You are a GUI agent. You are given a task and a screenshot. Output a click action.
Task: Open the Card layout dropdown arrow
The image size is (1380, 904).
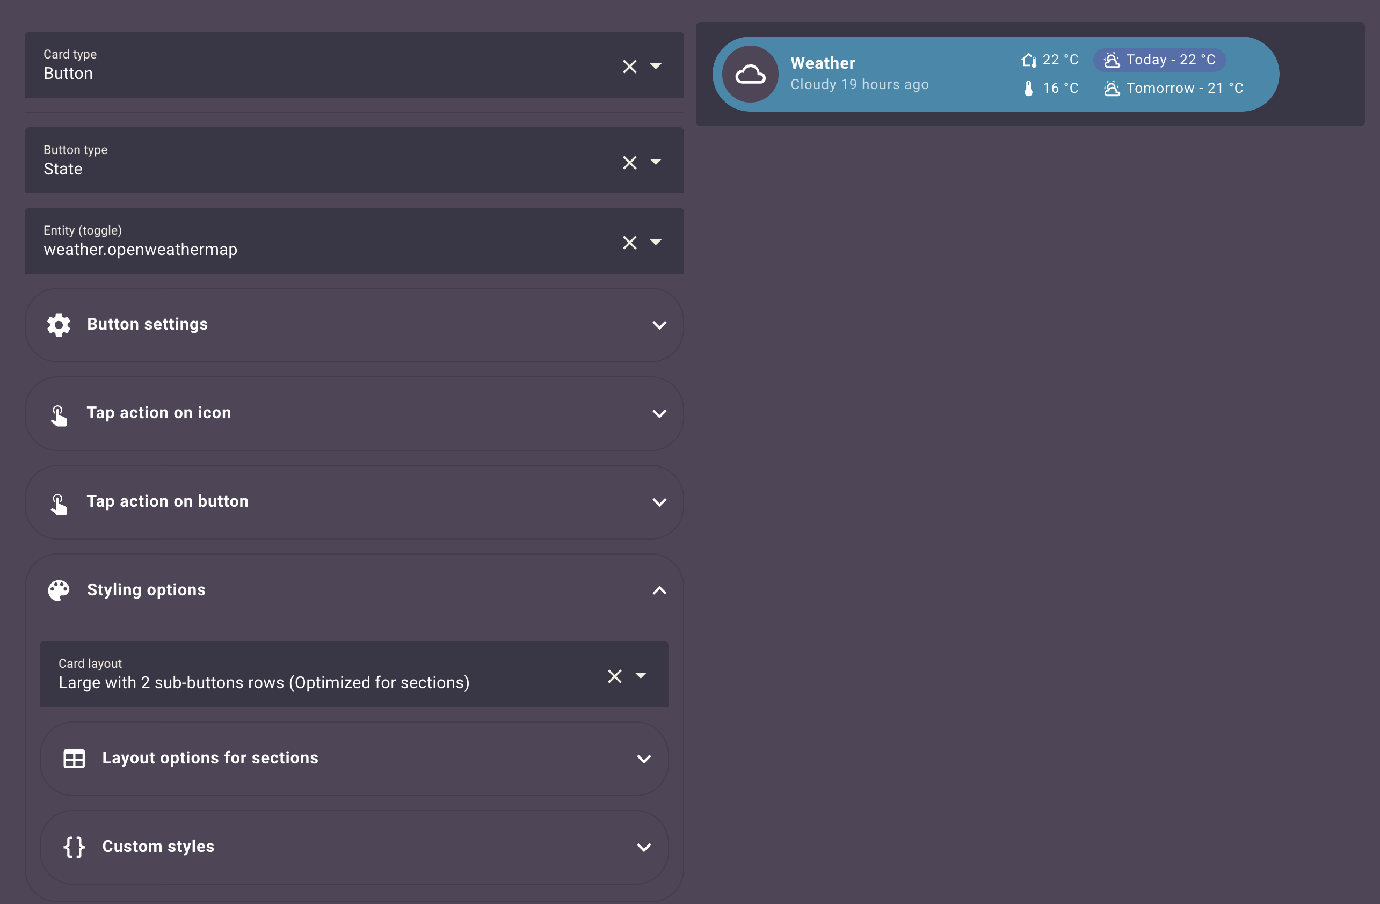pyautogui.click(x=641, y=676)
